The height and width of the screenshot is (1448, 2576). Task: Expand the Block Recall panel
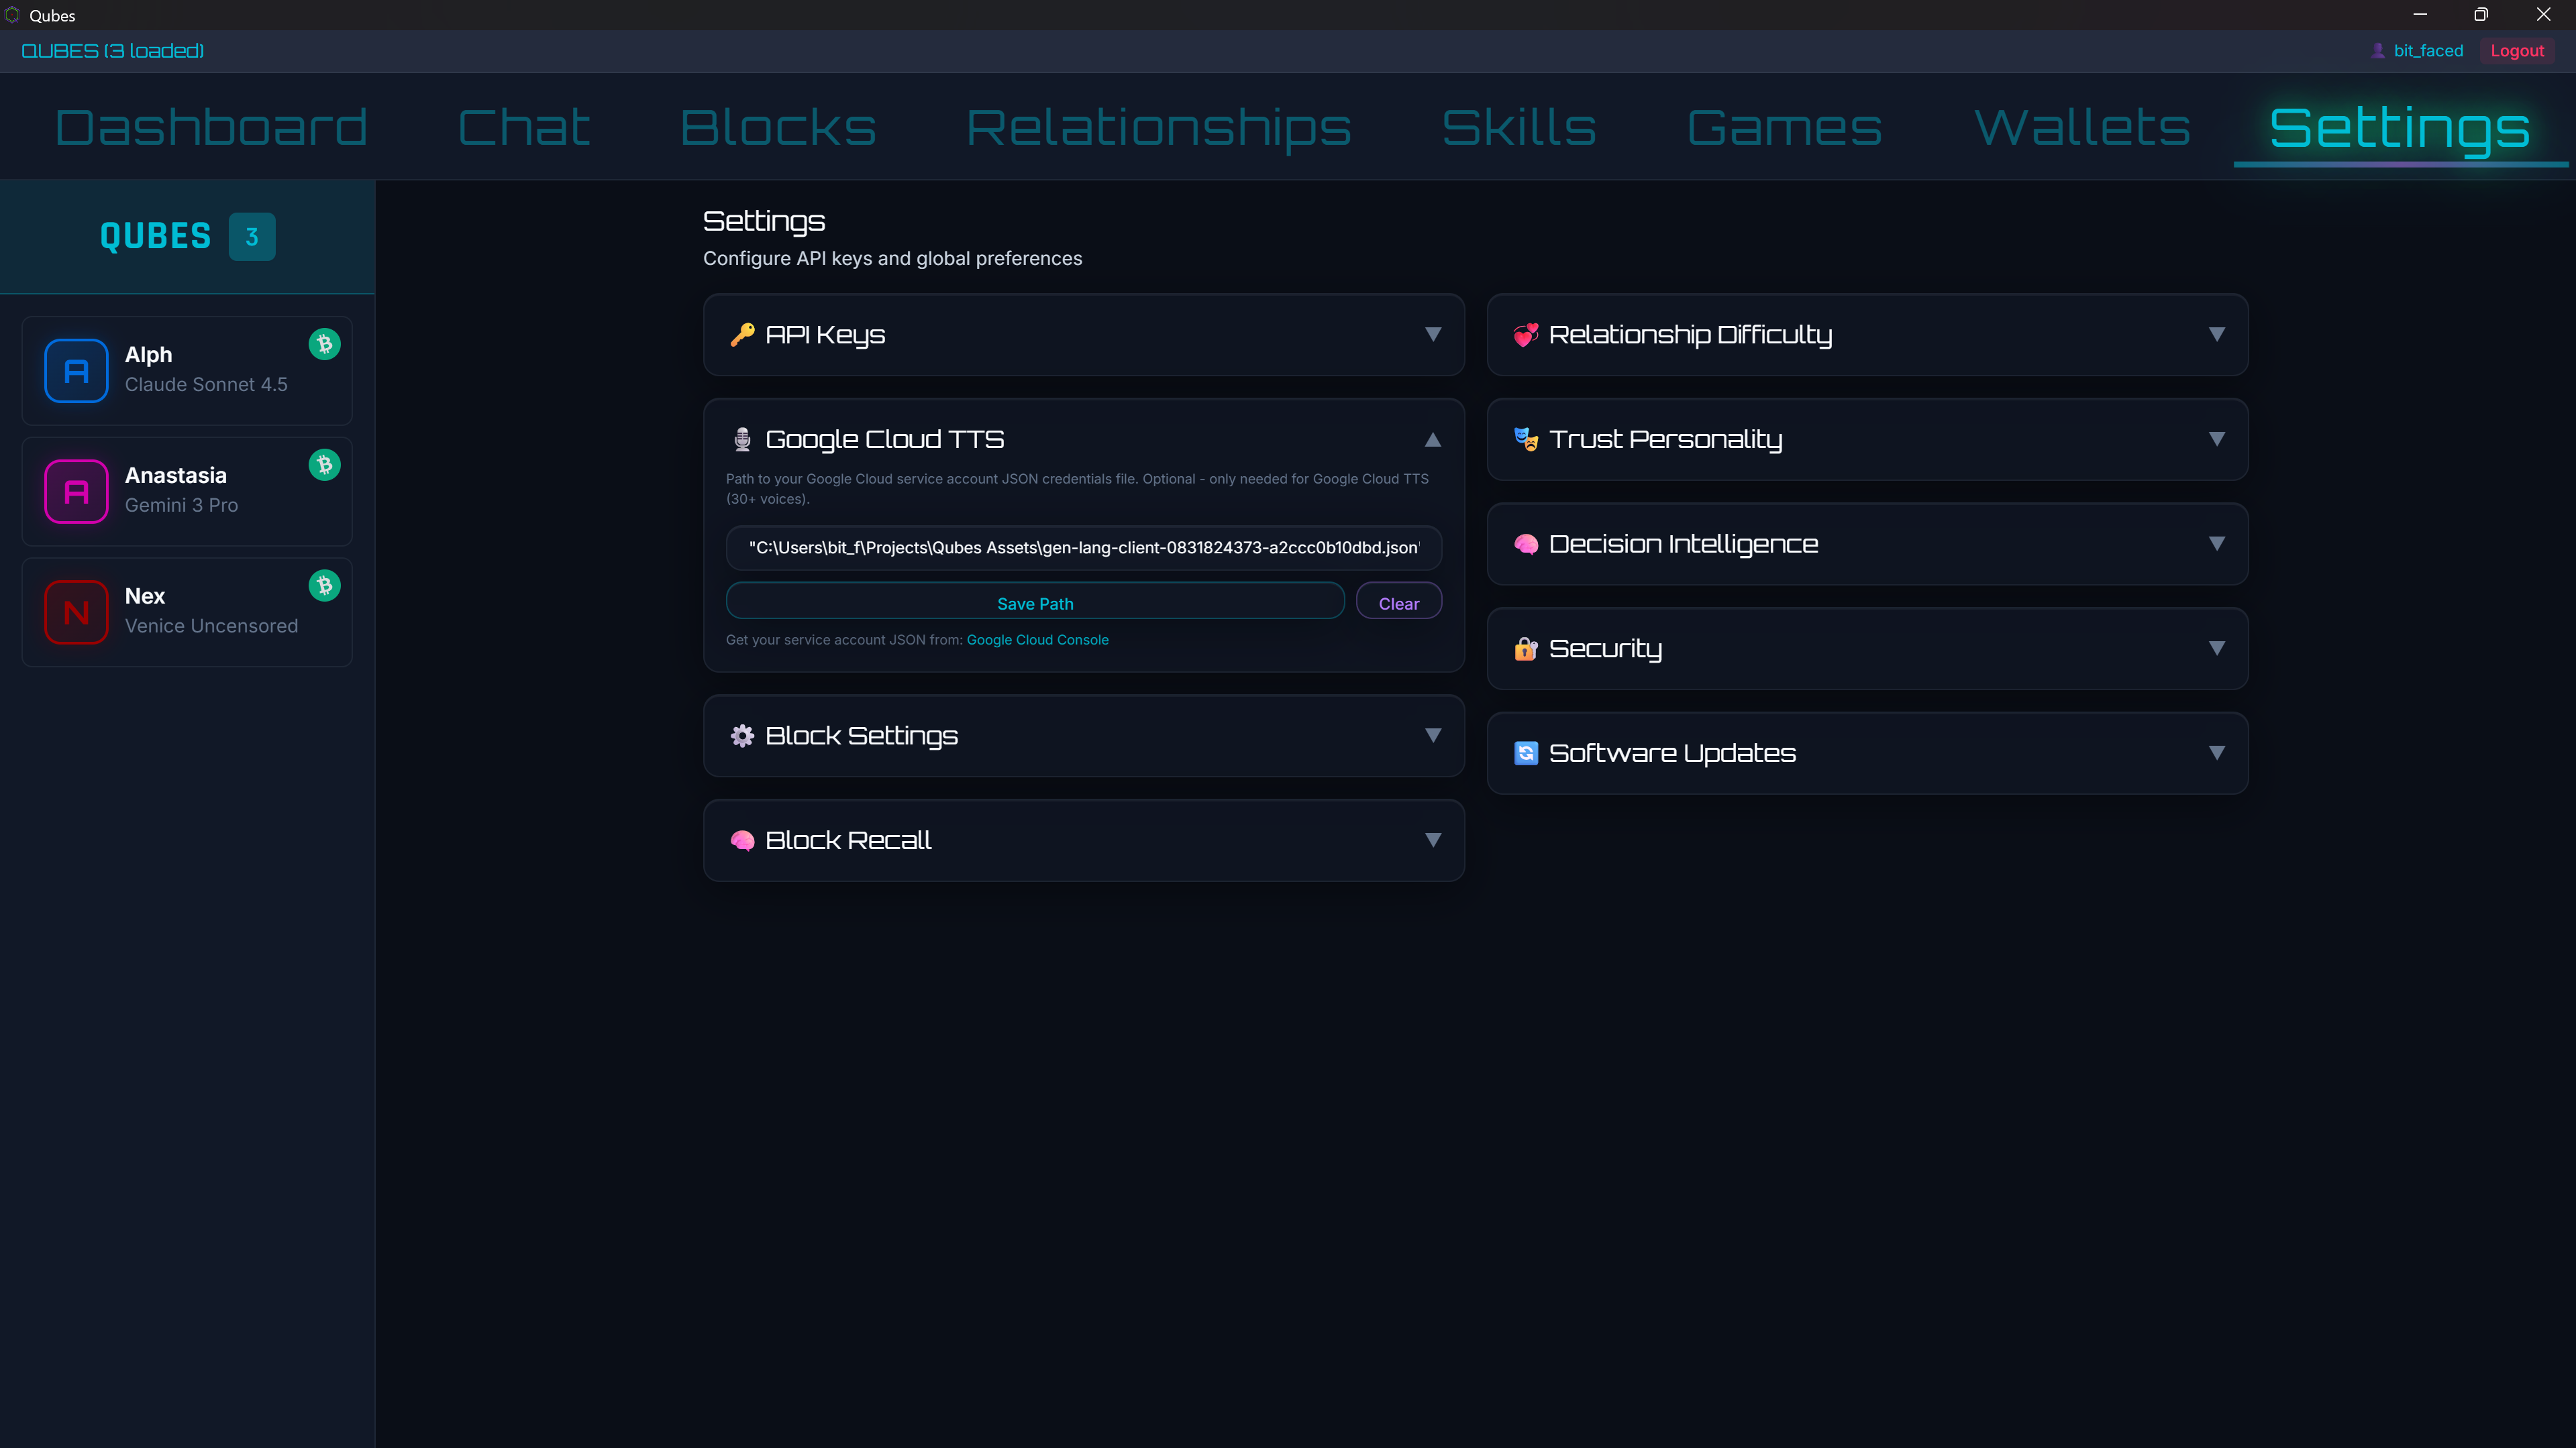click(x=1433, y=840)
